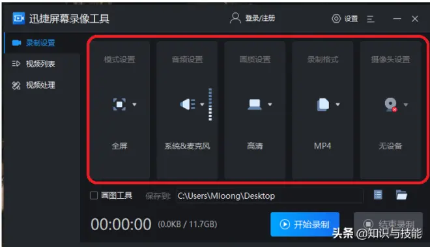Click the laptop quality icon

click(x=255, y=104)
